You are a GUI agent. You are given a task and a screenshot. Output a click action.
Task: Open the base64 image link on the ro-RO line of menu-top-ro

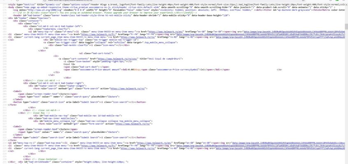click(281, 37)
